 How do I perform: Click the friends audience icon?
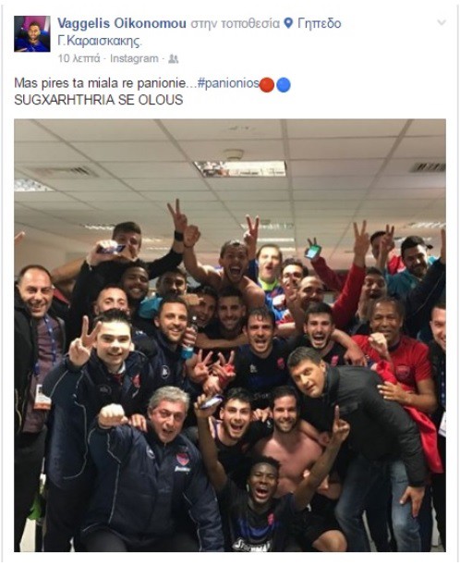[x=174, y=59]
